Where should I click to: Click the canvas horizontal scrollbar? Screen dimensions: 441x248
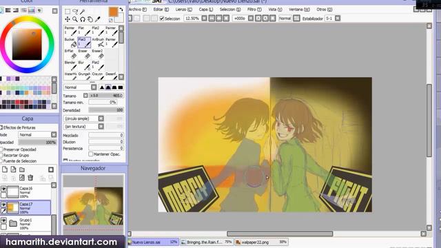click(280, 234)
